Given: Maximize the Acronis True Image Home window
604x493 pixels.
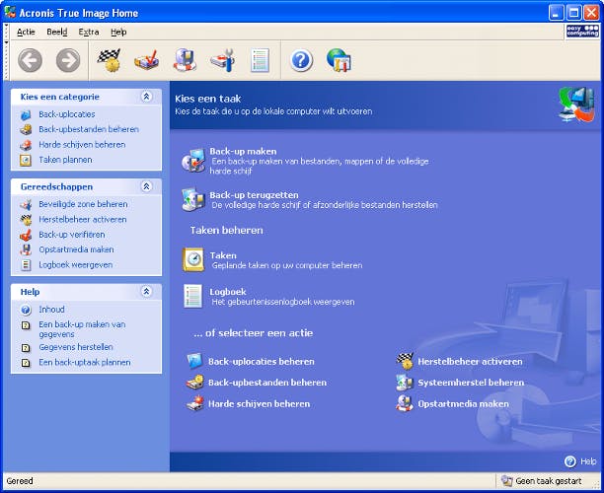Looking at the screenshot, I should click(x=573, y=13).
